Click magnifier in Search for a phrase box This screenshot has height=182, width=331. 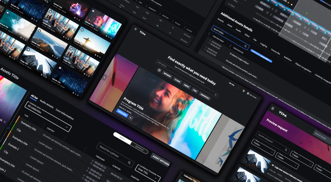coord(130,163)
